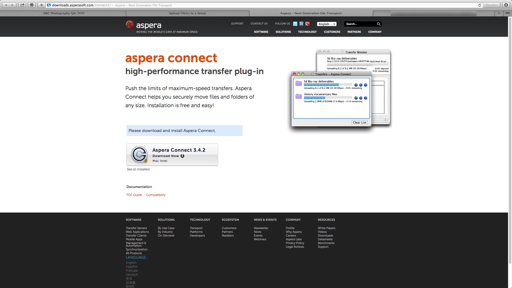This screenshot has height=288, width=512.
Task: Click the Aspera logo
Action: click(144, 25)
